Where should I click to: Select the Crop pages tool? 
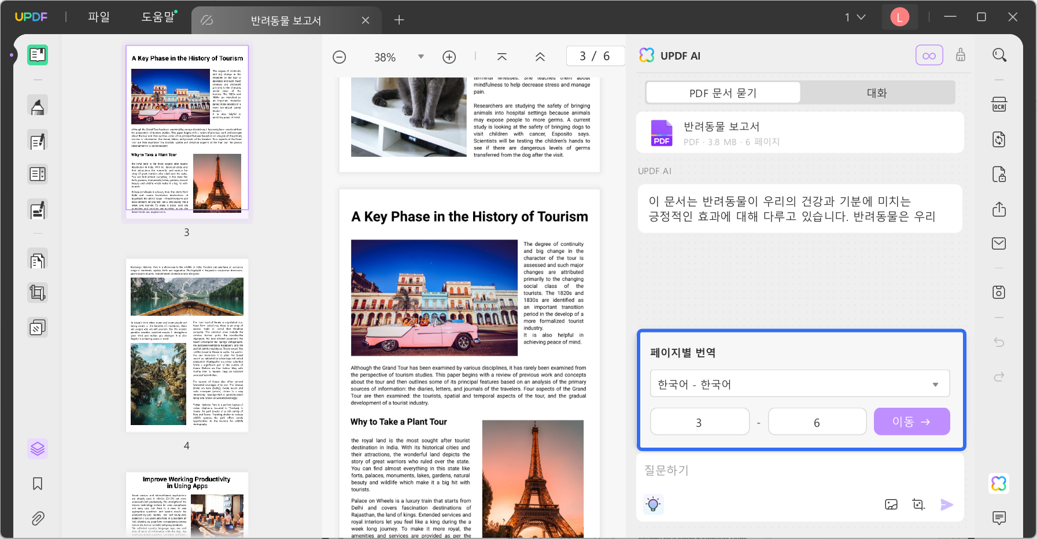[38, 293]
